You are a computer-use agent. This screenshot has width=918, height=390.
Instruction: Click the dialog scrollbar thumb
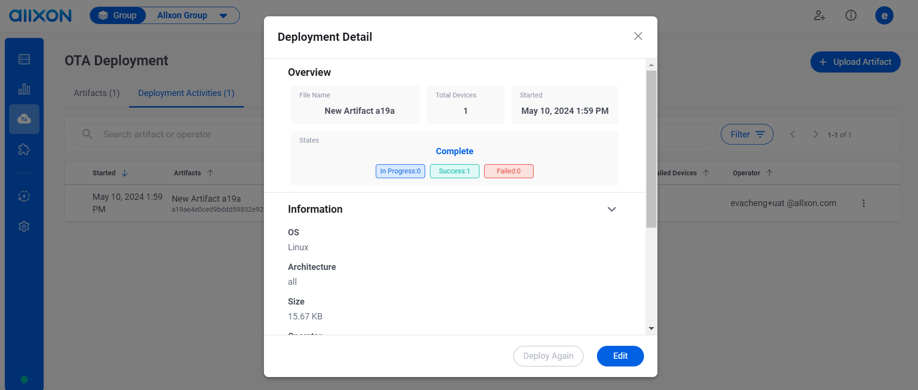(651, 149)
